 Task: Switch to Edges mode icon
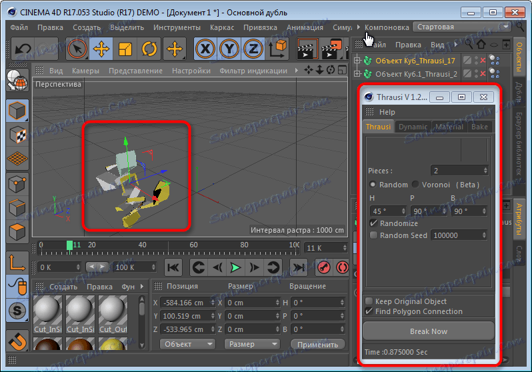click(17, 208)
